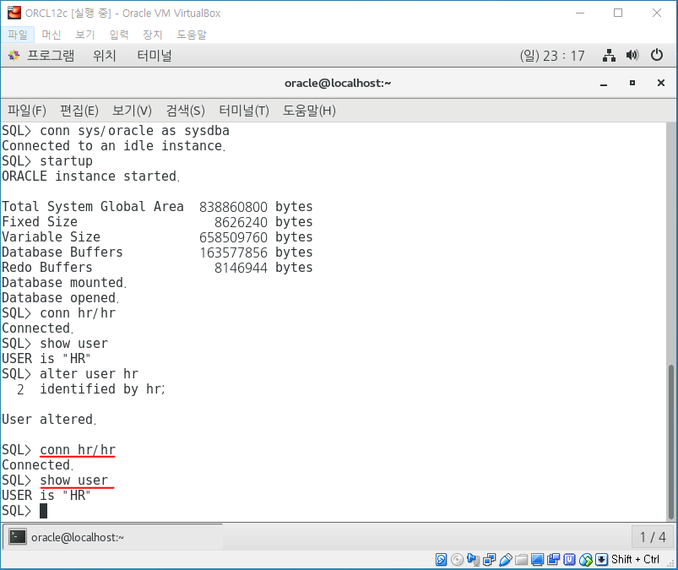Click the 1 / 4 workspace switcher

click(653, 537)
